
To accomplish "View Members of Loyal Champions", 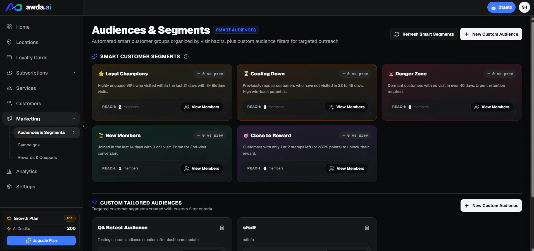I will coord(202,107).
